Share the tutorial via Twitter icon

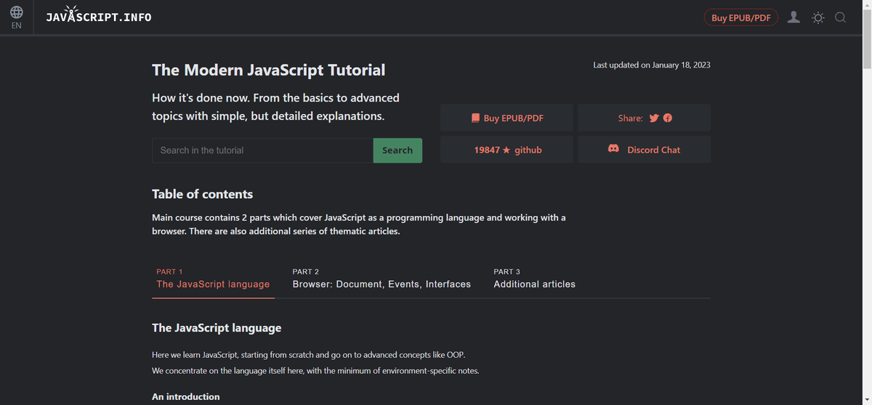654,118
